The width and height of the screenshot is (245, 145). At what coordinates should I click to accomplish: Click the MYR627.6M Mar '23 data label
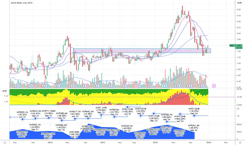pos(114,132)
